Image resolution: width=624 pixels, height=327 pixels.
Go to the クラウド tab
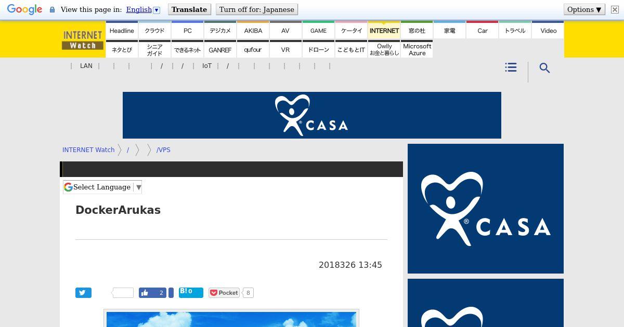coord(154,31)
